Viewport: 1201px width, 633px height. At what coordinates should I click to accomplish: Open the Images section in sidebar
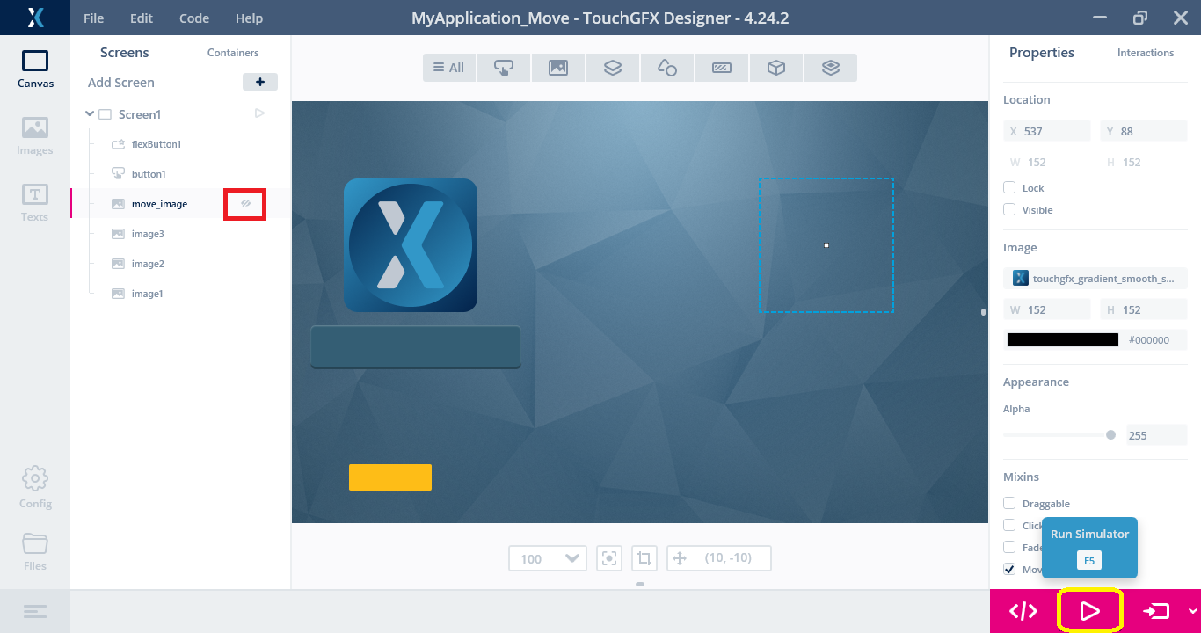(x=35, y=136)
